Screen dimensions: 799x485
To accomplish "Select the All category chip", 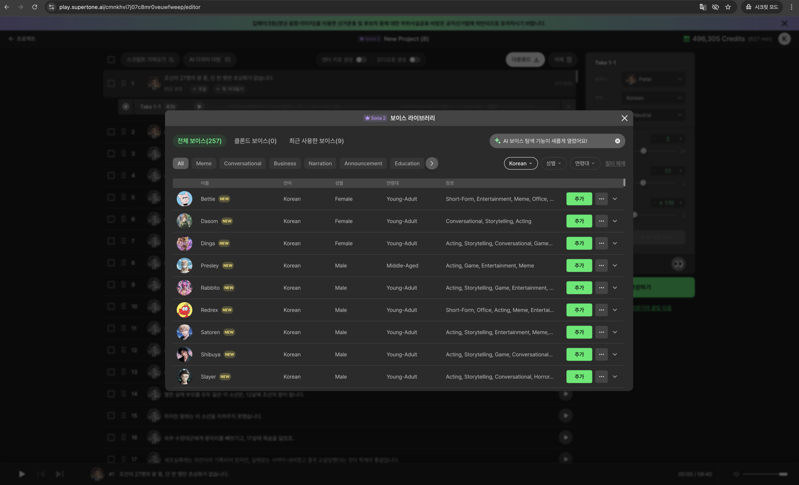I will click(180, 163).
